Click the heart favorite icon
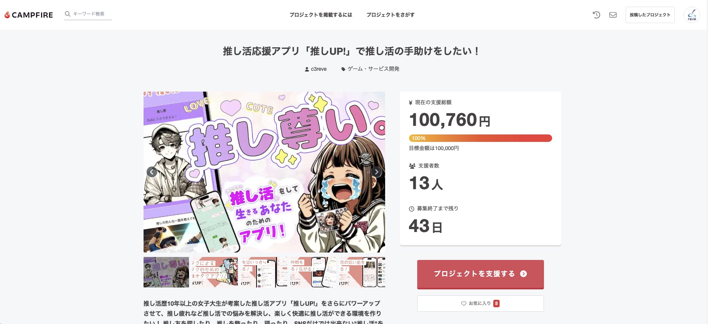This screenshot has width=708, height=324. click(463, 304)
